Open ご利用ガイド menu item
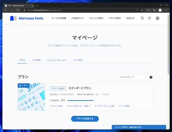The image size is (172, 132). pos(77,18)
